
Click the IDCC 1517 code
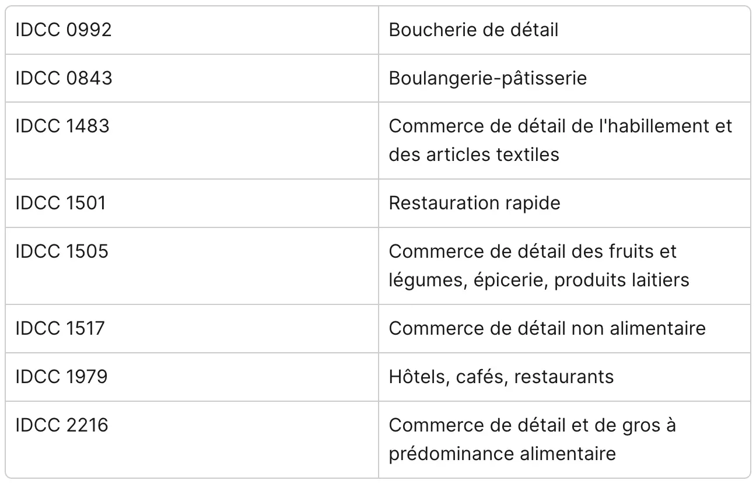60,328
